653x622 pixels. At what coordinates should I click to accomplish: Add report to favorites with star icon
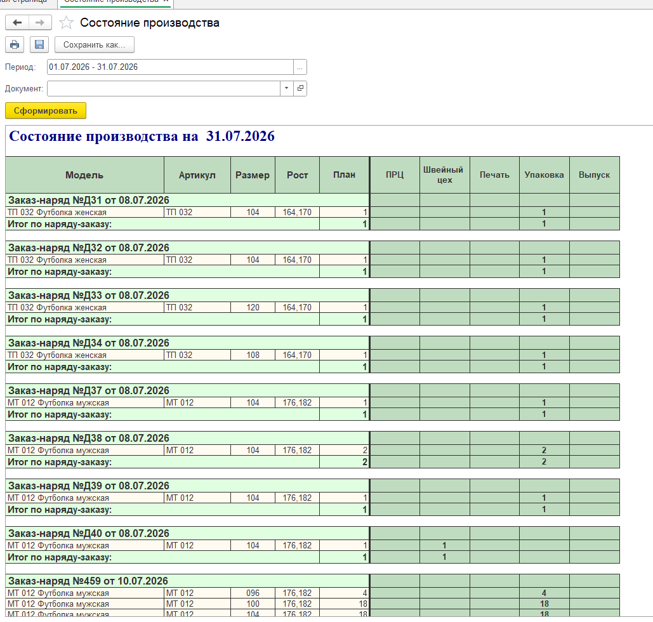(x=66, y=22)
